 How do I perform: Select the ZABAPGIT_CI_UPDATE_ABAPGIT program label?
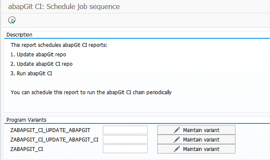click(x=50, y=130)
